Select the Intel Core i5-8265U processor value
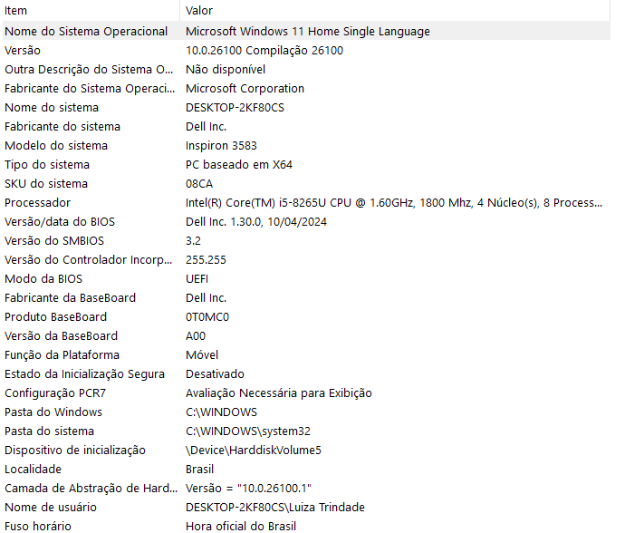The height and width of the screenshot is (533, 644). coord(394,203)
